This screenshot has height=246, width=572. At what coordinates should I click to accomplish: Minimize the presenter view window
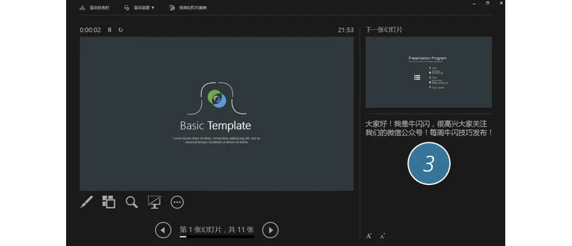coord(475,3)
